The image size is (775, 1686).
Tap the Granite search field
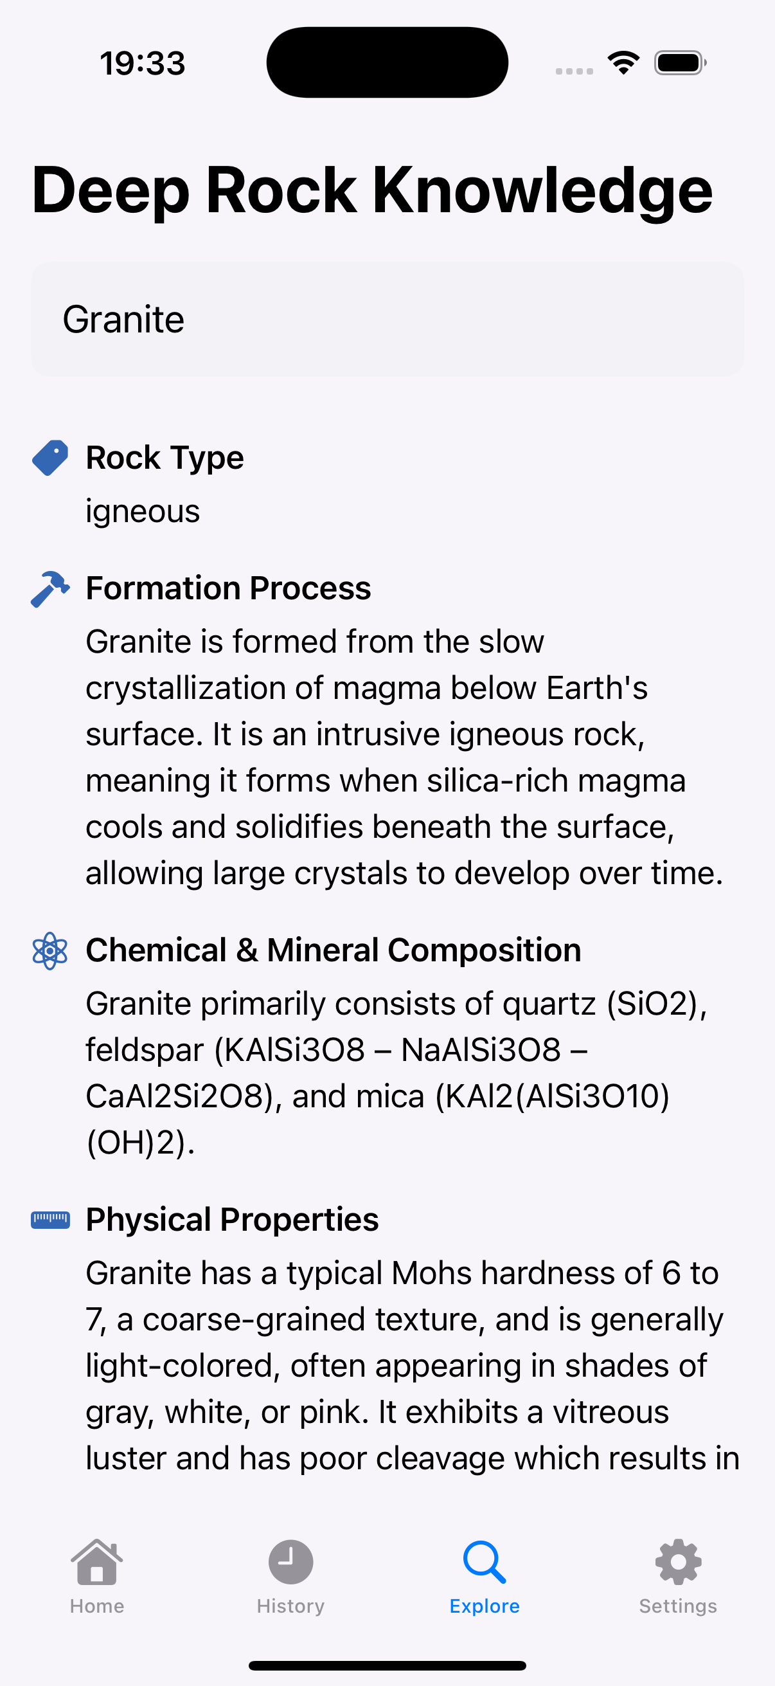tap(387, 320)
